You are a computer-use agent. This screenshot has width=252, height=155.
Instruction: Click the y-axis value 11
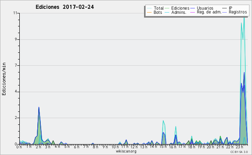click(x=15, y=13)
